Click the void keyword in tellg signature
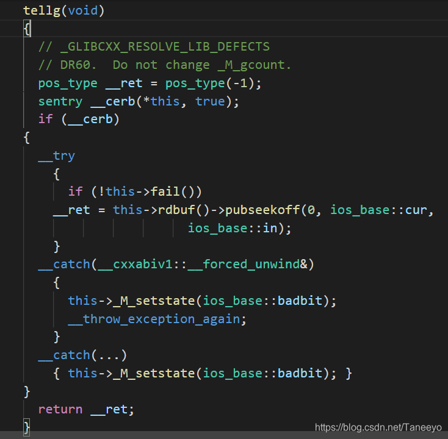448x439 pixels. 83,11
